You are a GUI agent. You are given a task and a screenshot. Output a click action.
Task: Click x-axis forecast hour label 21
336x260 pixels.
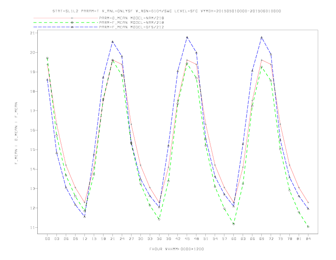click(x=112, y=239)
